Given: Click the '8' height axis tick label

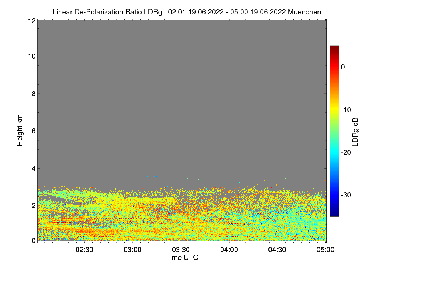Looking at the screenshot, I should (33, 94).
